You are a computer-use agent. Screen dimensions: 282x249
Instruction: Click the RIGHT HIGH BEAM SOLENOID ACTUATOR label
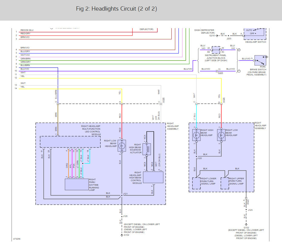[x=135, y=148]
